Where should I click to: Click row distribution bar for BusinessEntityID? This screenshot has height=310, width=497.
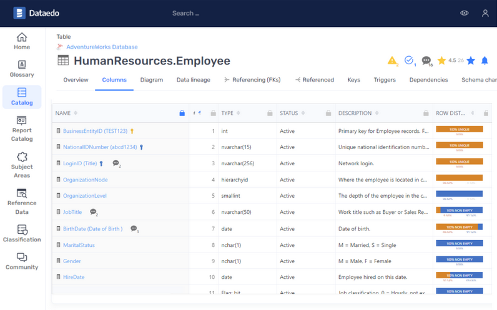460,129
